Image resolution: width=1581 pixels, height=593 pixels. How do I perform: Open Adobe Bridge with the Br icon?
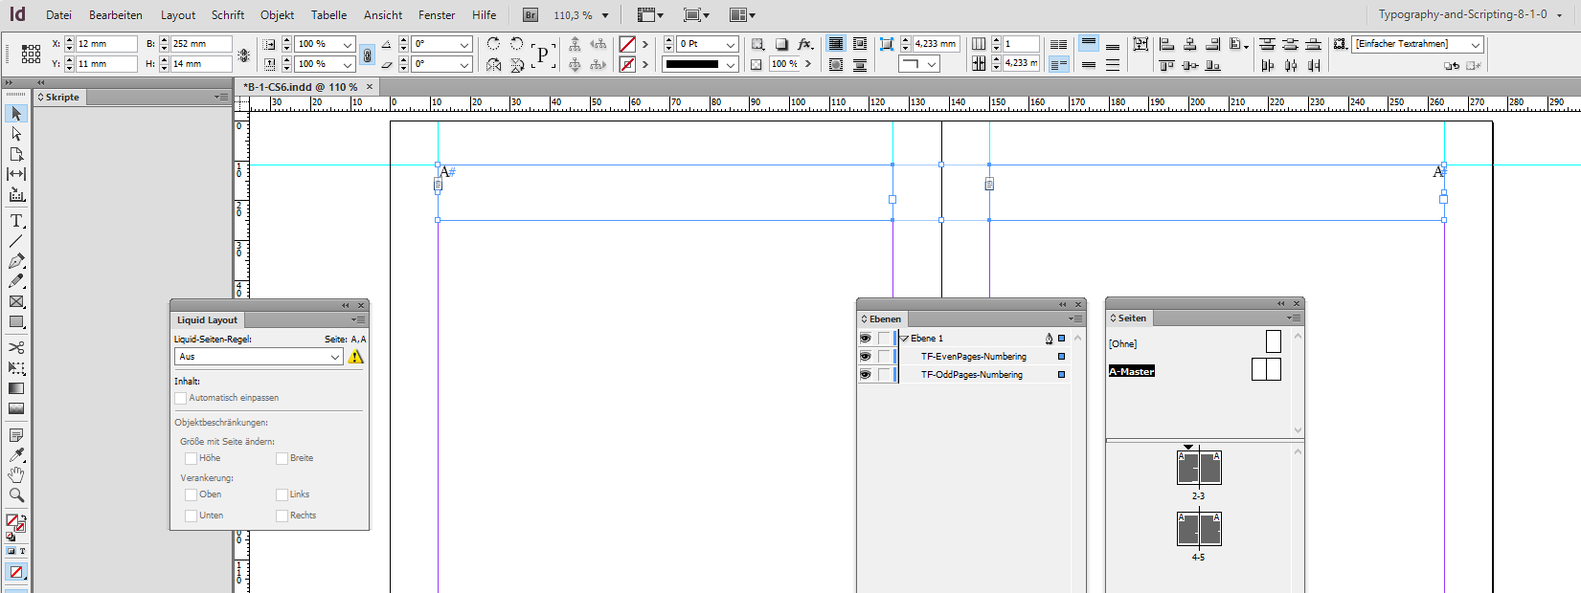pyautogui.click(x=530, y=15)
